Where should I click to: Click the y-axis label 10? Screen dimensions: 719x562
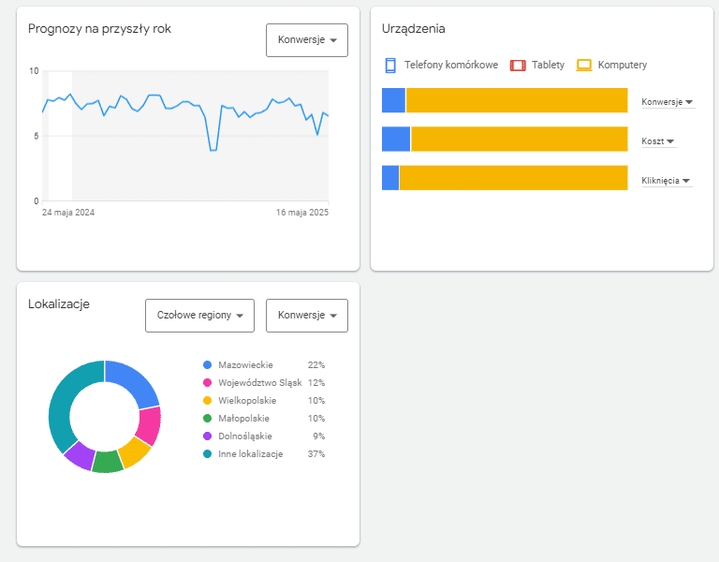(x=34, y=71)
